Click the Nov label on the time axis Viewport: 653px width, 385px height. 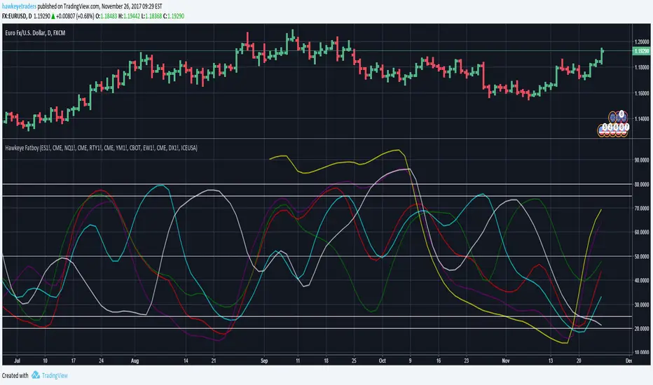point(506,360)
